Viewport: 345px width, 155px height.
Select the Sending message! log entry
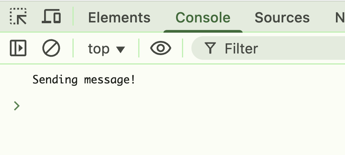pos(172,79)
